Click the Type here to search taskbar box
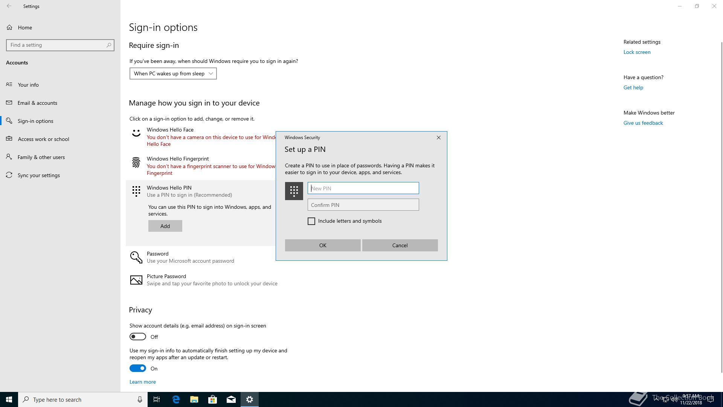723x407 pixels. [x=83, y=399]
